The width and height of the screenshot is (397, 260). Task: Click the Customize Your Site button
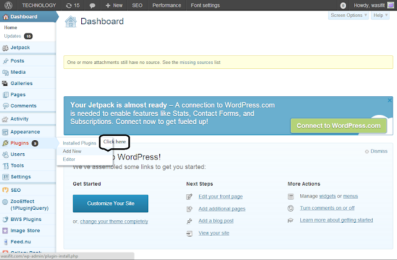(x=110, y=204)
